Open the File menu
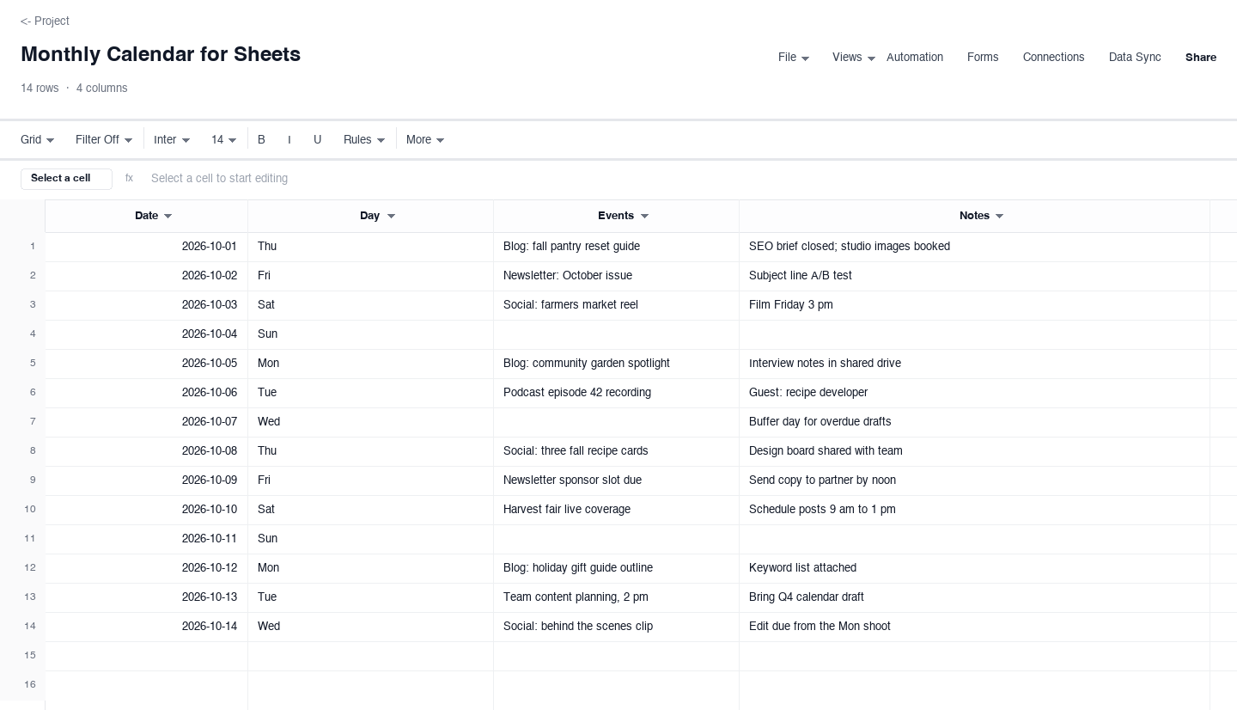Image resolution: width=1237 pixels, height=710 pixels. click(794, 58)
